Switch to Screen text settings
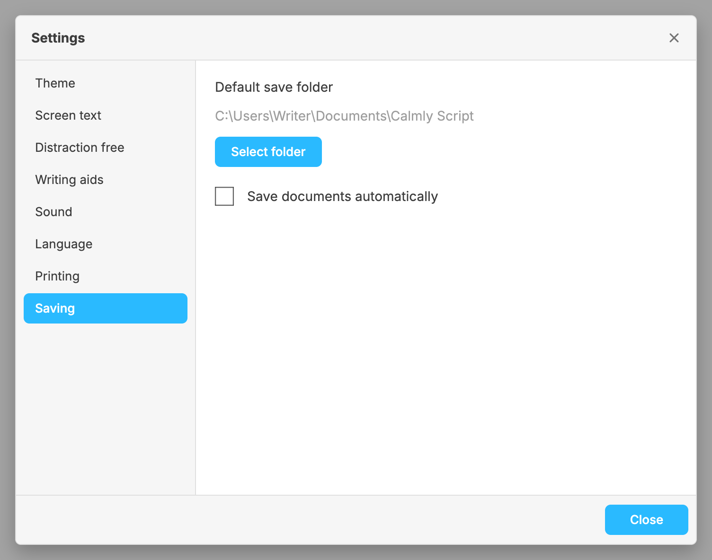Screen dimensions: 712x560 pyautogui.click(x=106, y=115)
